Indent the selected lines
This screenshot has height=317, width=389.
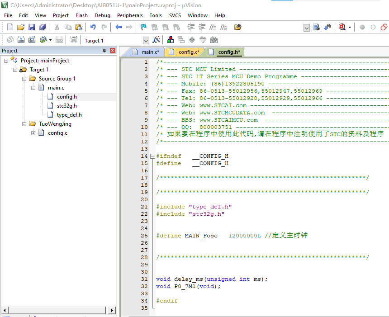[x=191, y=27]
